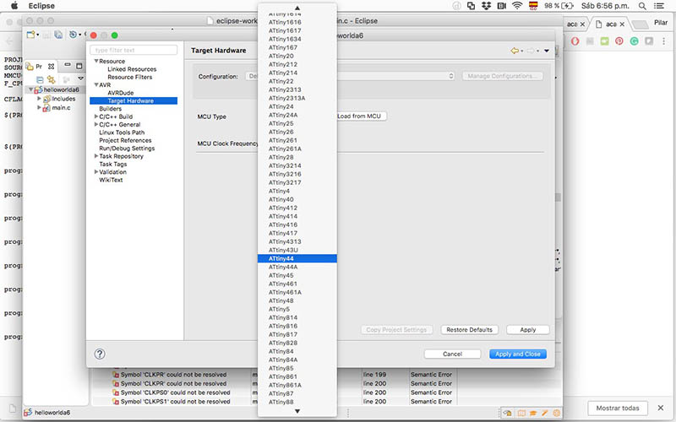The width and height of the screenshot is (676, 422).
Task: Click the Spanish flag input source icon
Action: [533, 6]
